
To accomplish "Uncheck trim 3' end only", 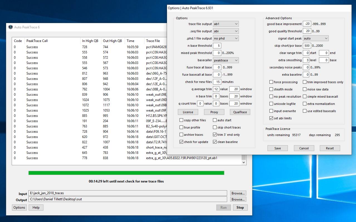I will point(215,135).
